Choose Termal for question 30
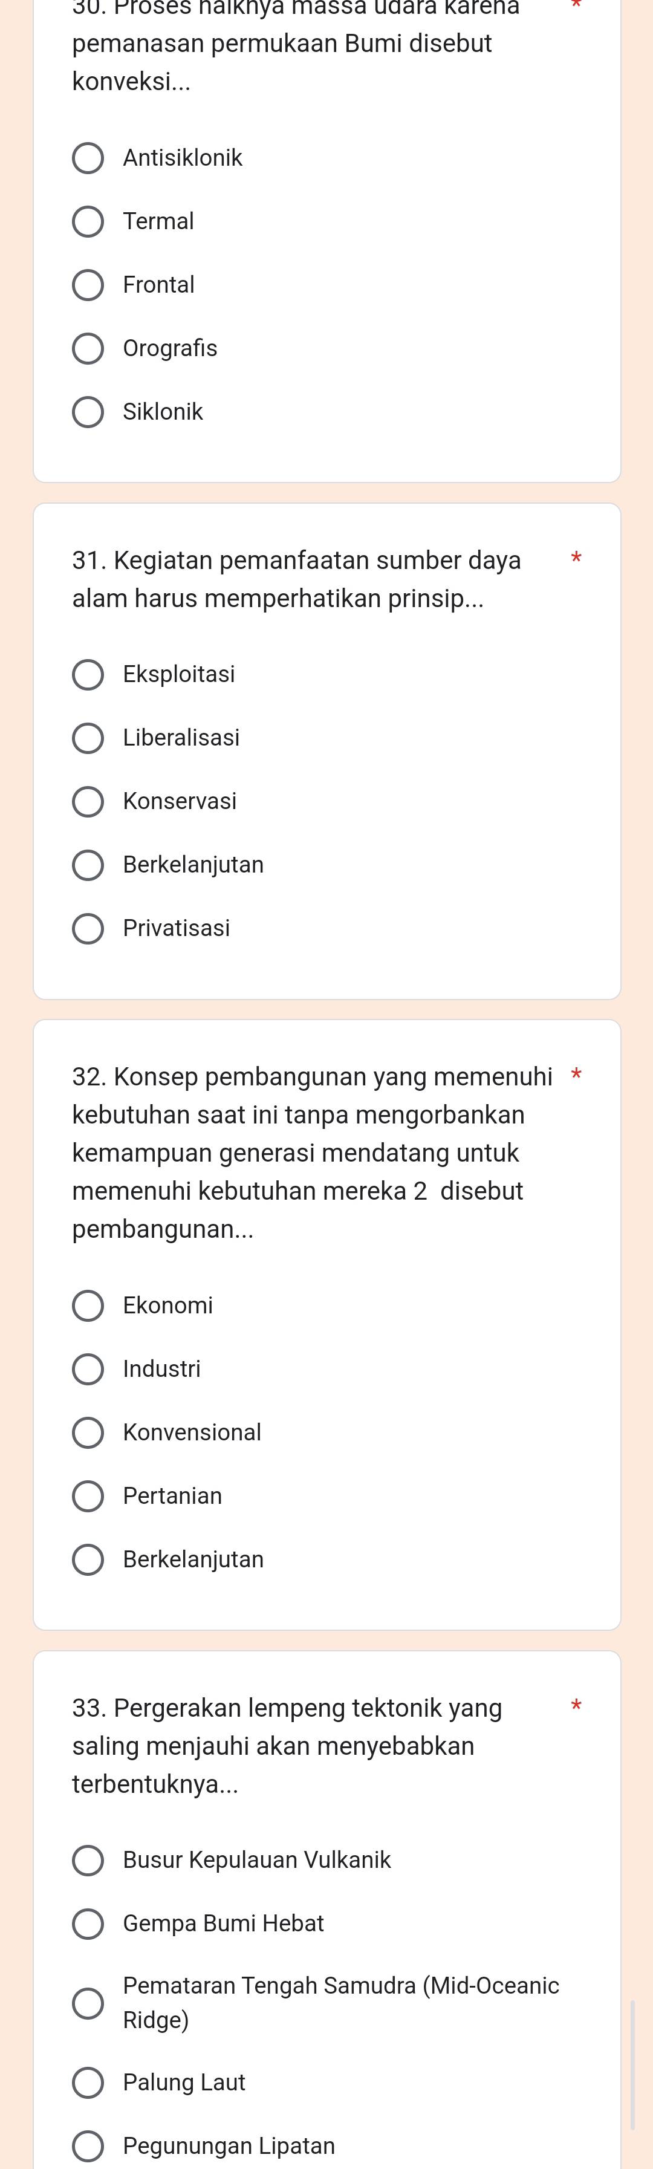Image resolution: width=653 pixels, height=2169 pixels. [x=88, y=221]
